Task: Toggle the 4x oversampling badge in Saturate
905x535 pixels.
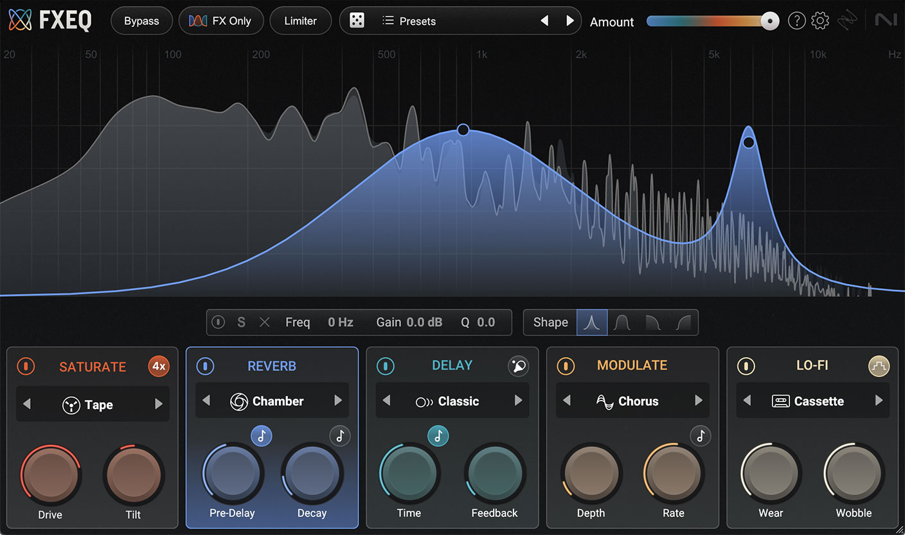Action: (x=158, y=367)
